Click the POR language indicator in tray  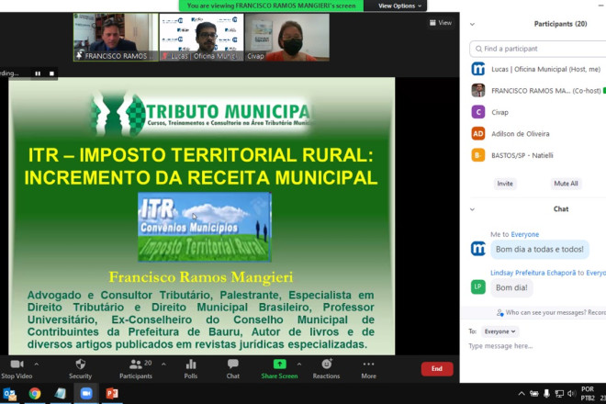[588, 389]
